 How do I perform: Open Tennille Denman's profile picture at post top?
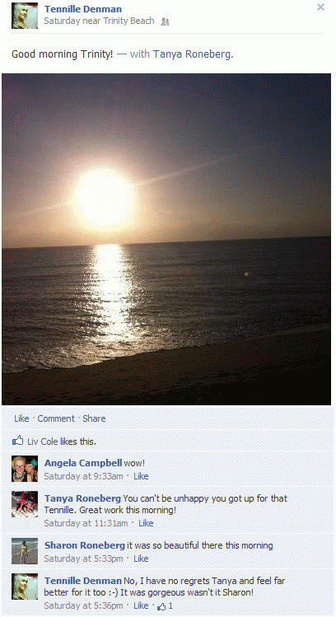(25, 16)
